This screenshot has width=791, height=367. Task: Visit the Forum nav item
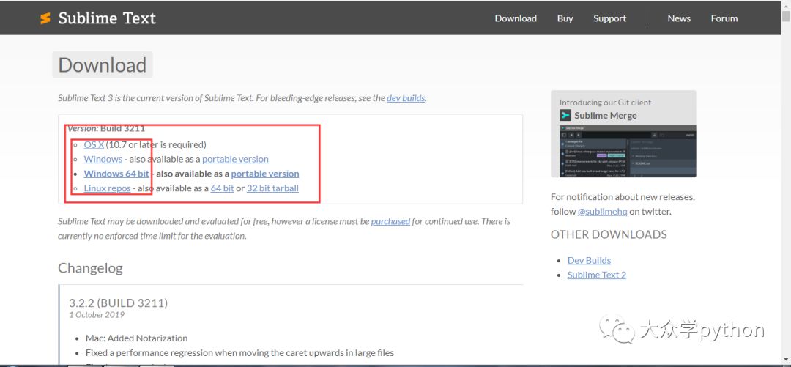point(724,18)
